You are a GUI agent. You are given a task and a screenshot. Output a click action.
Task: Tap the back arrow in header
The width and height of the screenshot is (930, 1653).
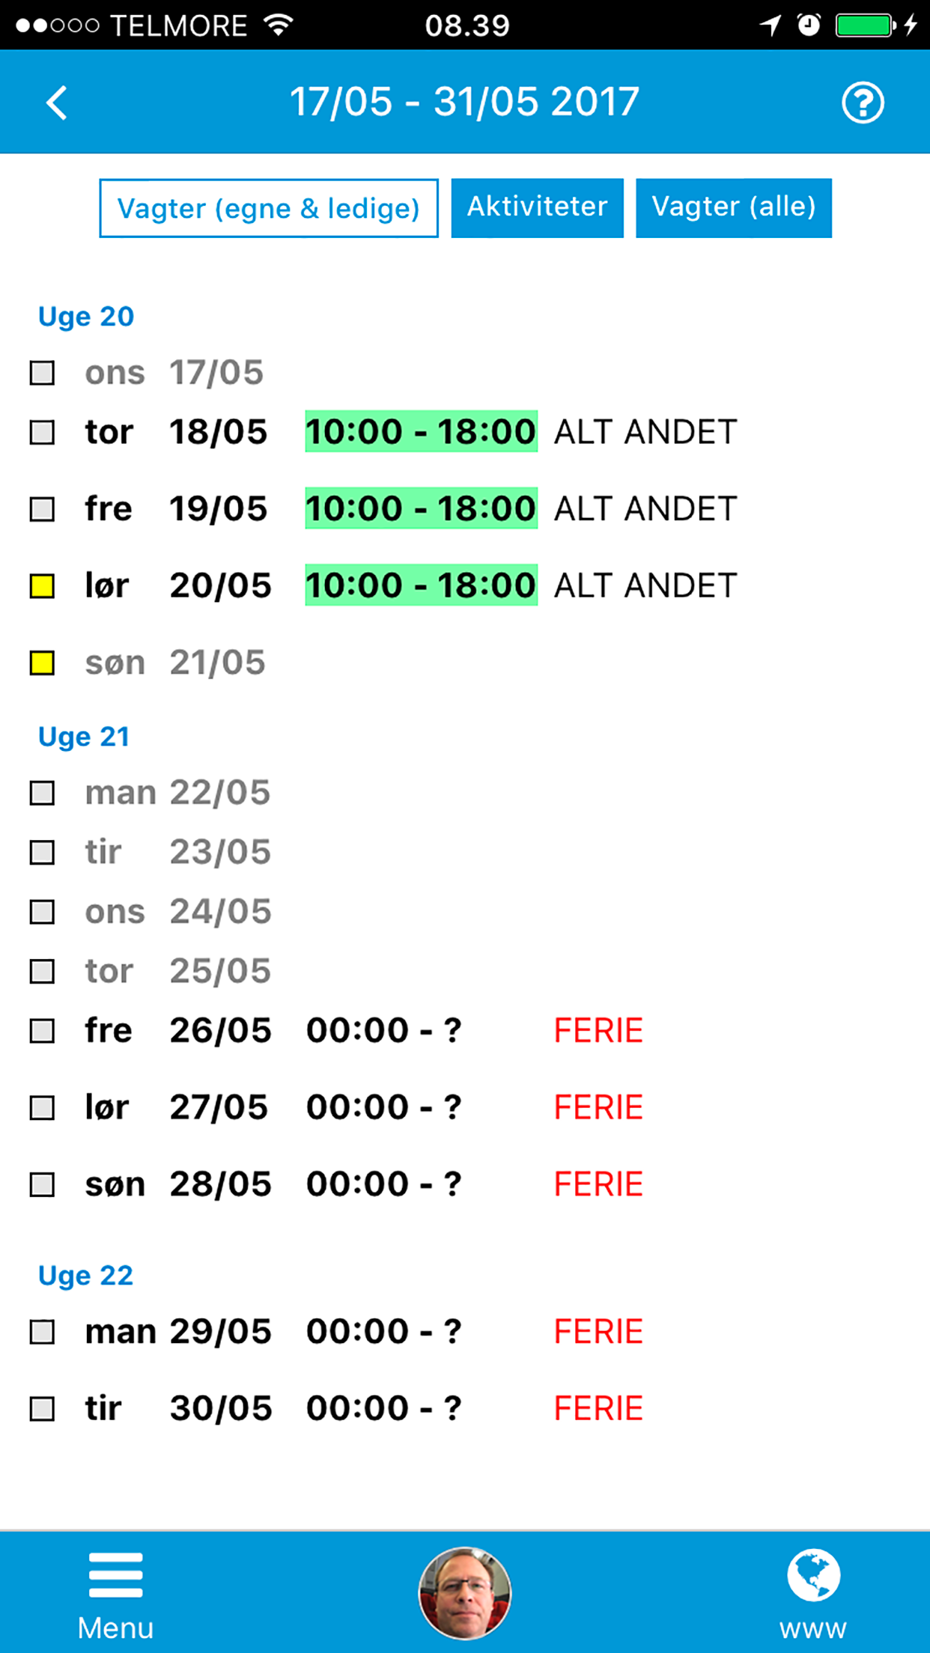pos(57,103)
